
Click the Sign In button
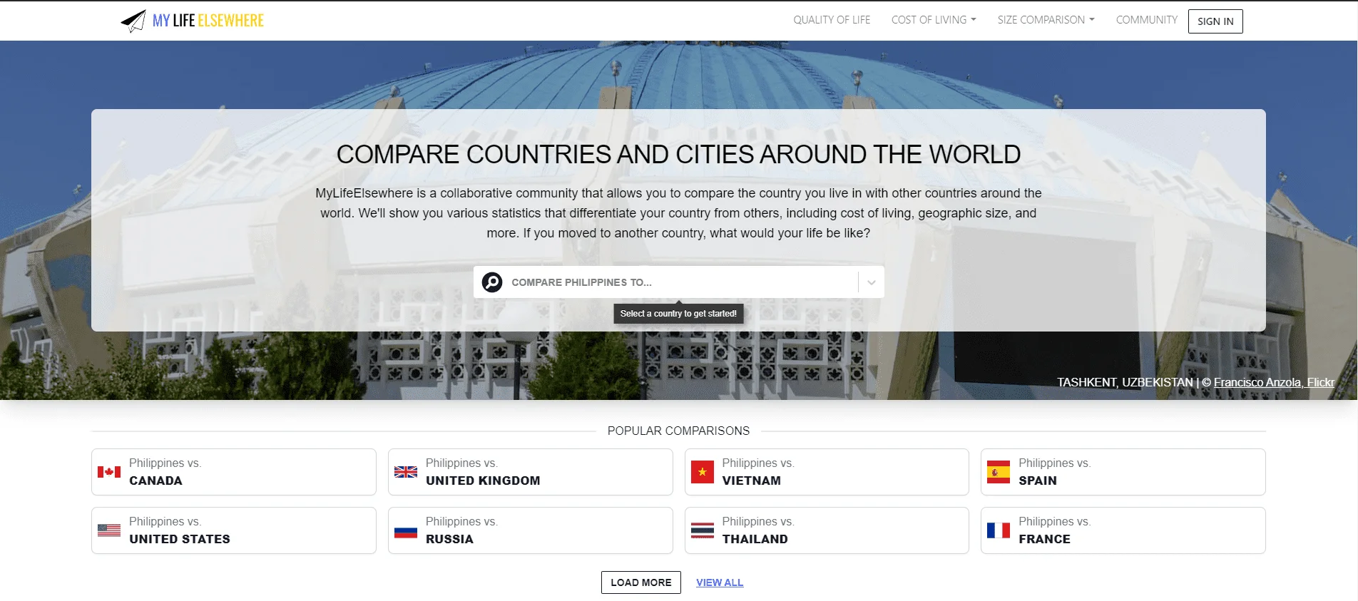pos(1215,21)
